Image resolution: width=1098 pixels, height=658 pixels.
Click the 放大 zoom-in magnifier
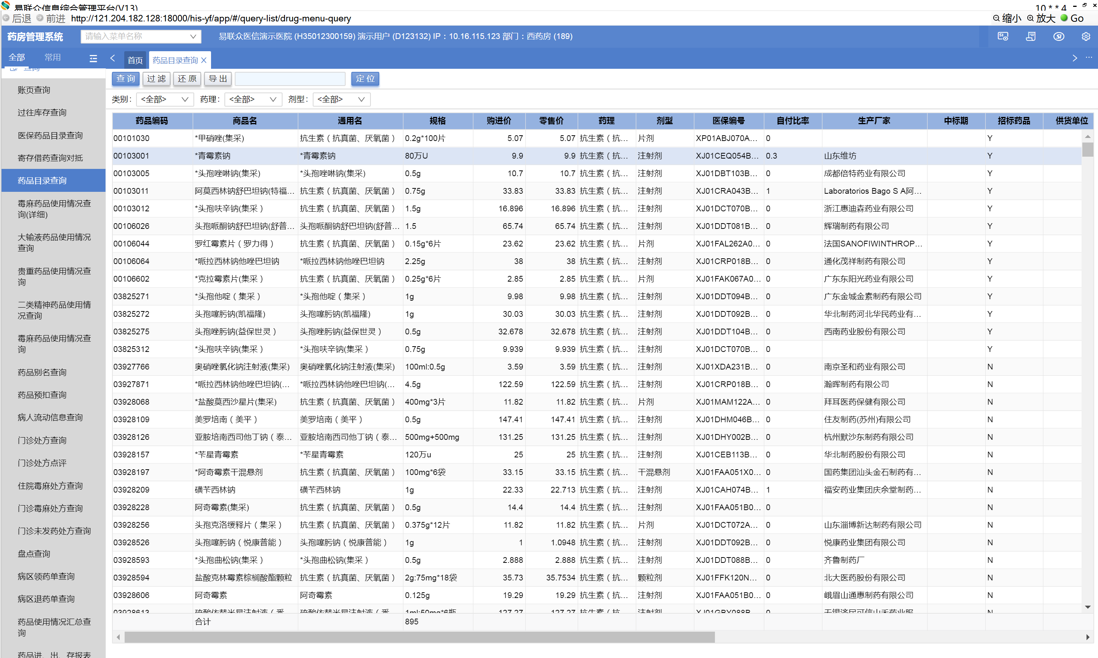(x=1031, y=18)
